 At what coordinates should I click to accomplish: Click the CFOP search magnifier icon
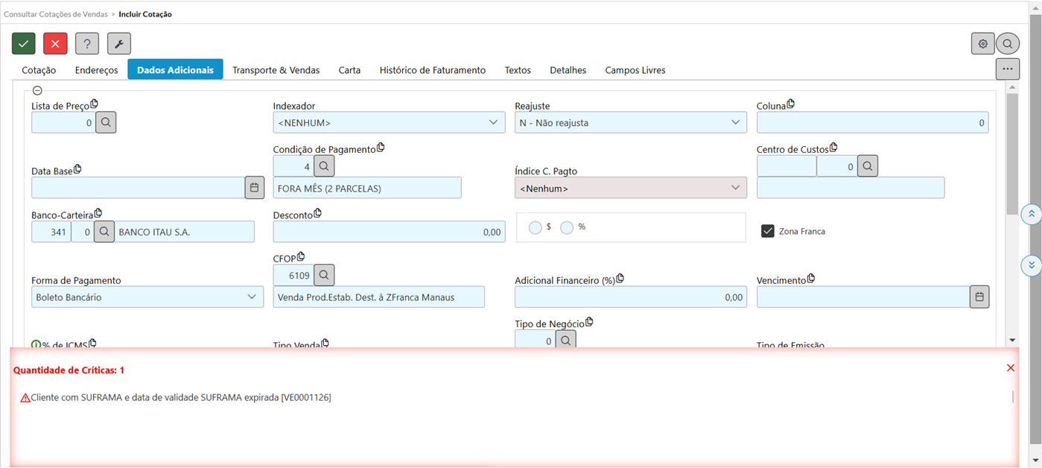(324, 275)
